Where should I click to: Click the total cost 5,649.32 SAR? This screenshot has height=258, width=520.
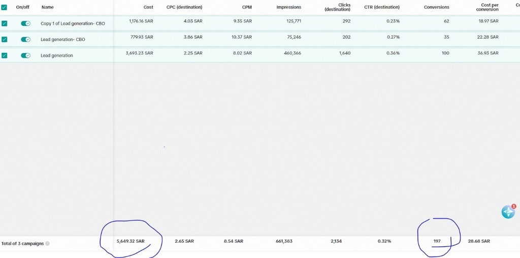pyautogui.click(x=131, y=241)
